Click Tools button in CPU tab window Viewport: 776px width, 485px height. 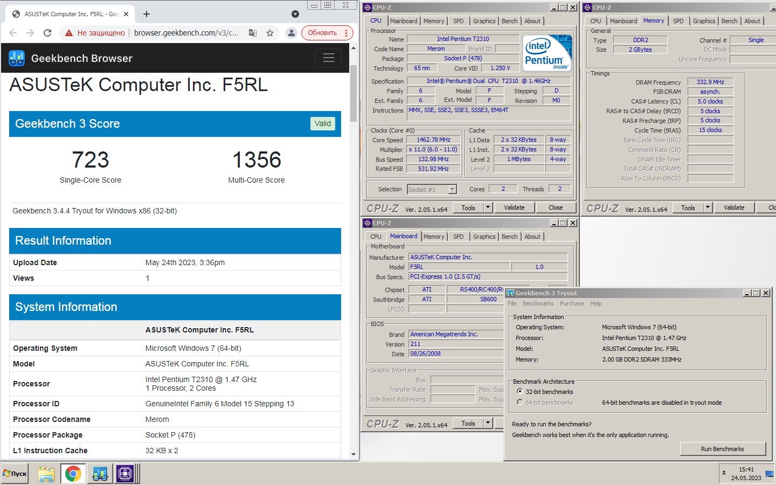468,207
